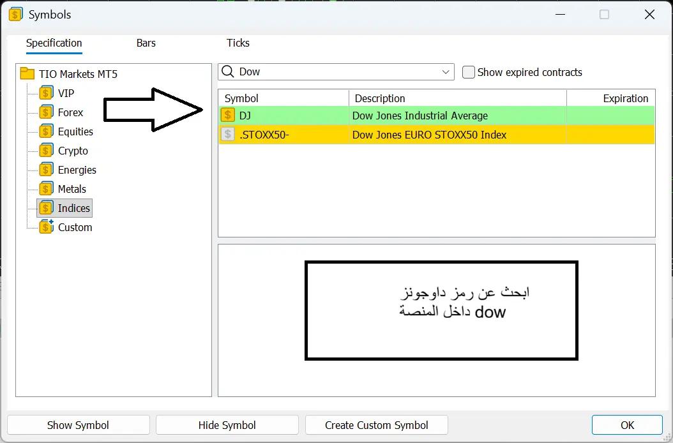The width and height of the screenshot is (673, 443).
Task: Close the Symbols dialog window
Action: pyautogui.click(x=649, y=15)
